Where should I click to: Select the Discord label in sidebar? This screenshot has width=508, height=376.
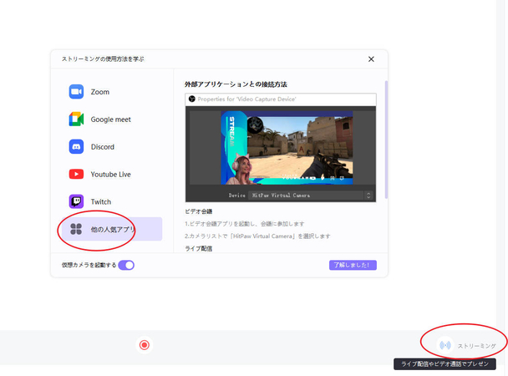click(x=103, y=147)
